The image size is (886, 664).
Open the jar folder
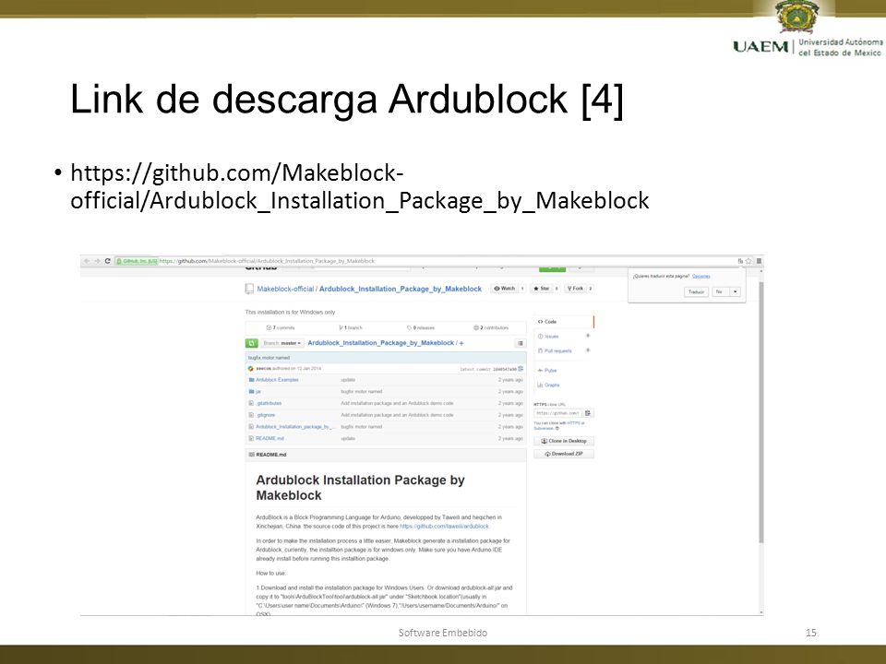tap(258, 391)
